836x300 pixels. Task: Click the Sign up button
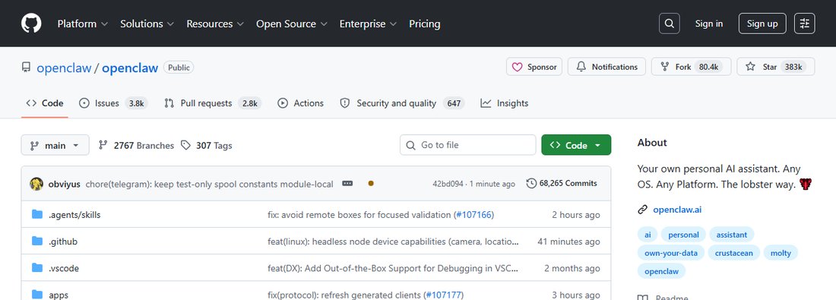pyautogui.click(x=762, y=24)
